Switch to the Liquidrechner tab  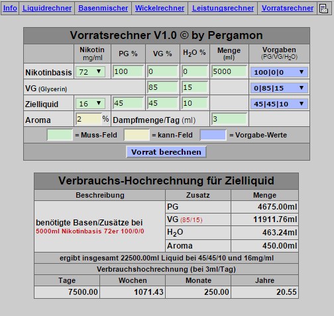tap(47, 8)
